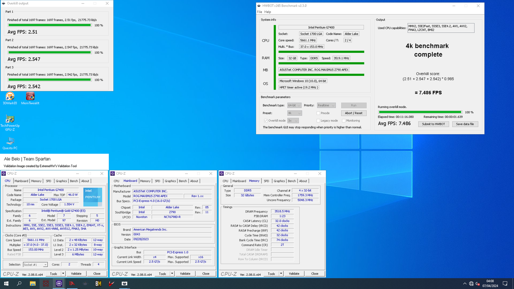
Task: Open Socket #1 selection dropdown in CPU-Z
Action: (35, 265)
